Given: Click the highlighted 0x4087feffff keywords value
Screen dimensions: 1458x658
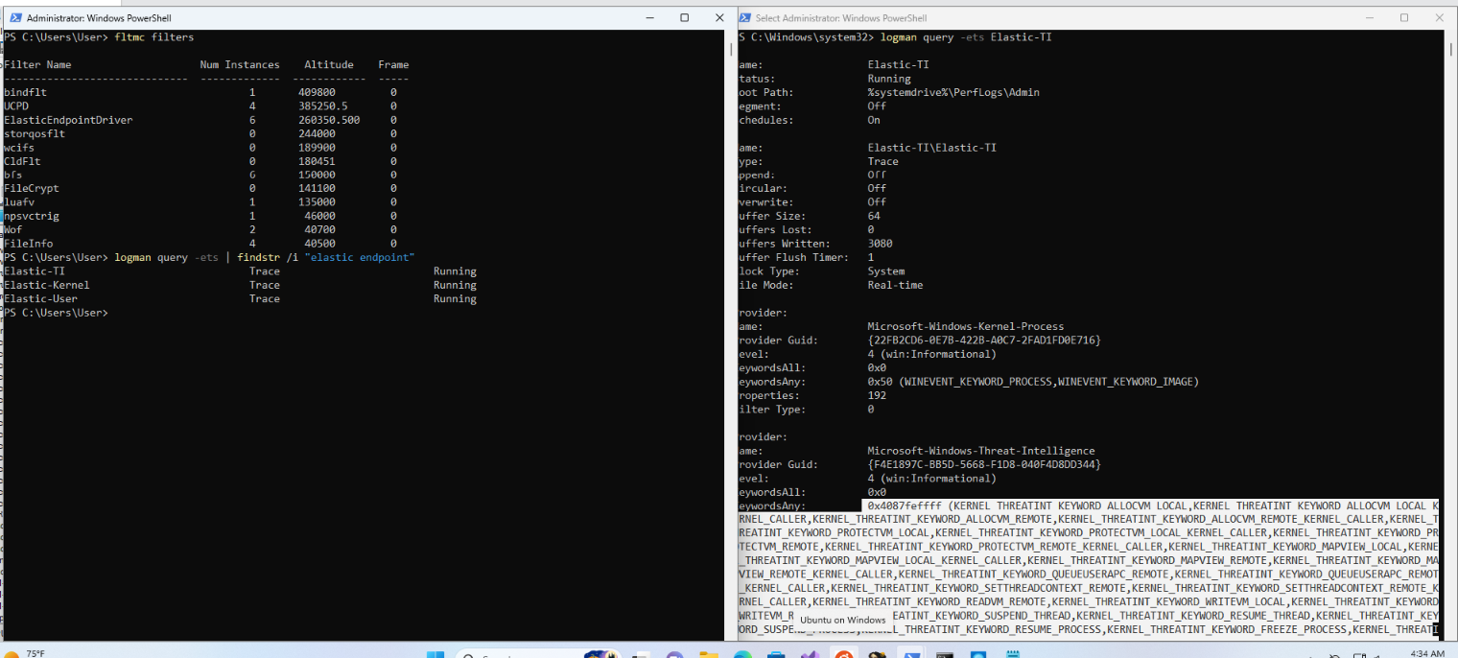Looking at the screenshot, I should click(x=905, y=505).
